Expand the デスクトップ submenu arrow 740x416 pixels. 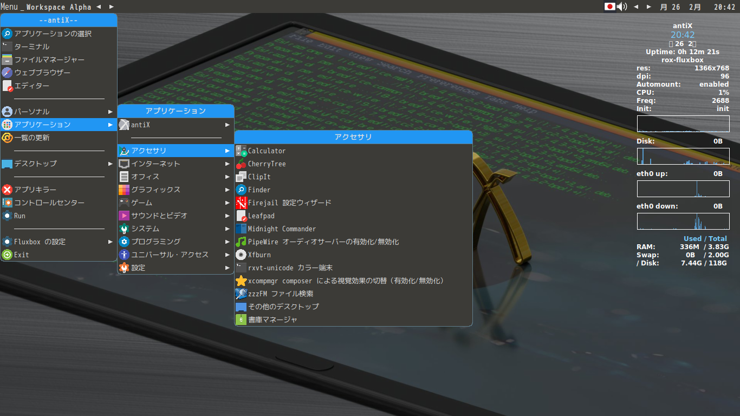pos(111,164)
